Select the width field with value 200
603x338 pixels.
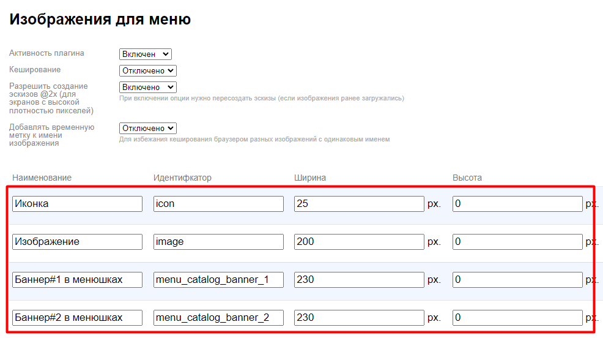click(359, 242)
